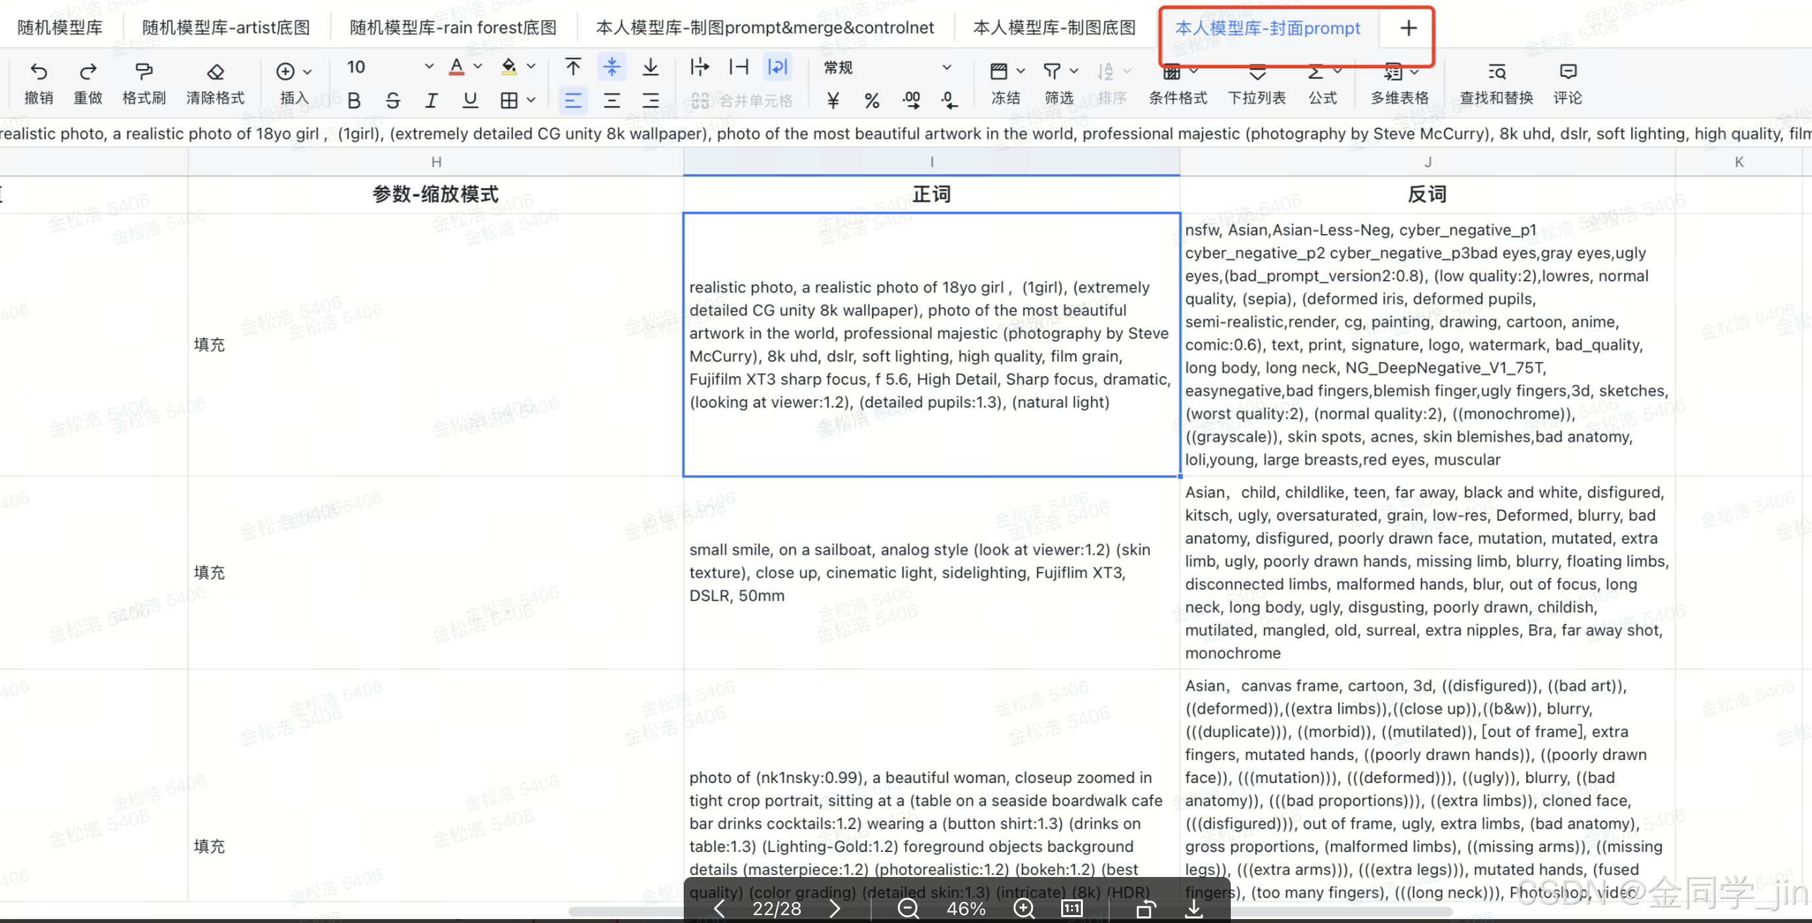Click the download icon in the image viewer bar
The width and height of the screenshot is (1812, 923).
[x=1194, y=909]
